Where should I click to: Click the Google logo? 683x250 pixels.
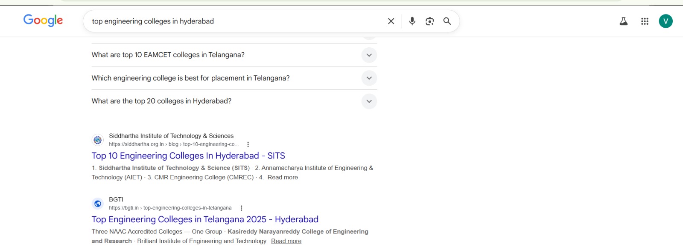tap(43, 20)
